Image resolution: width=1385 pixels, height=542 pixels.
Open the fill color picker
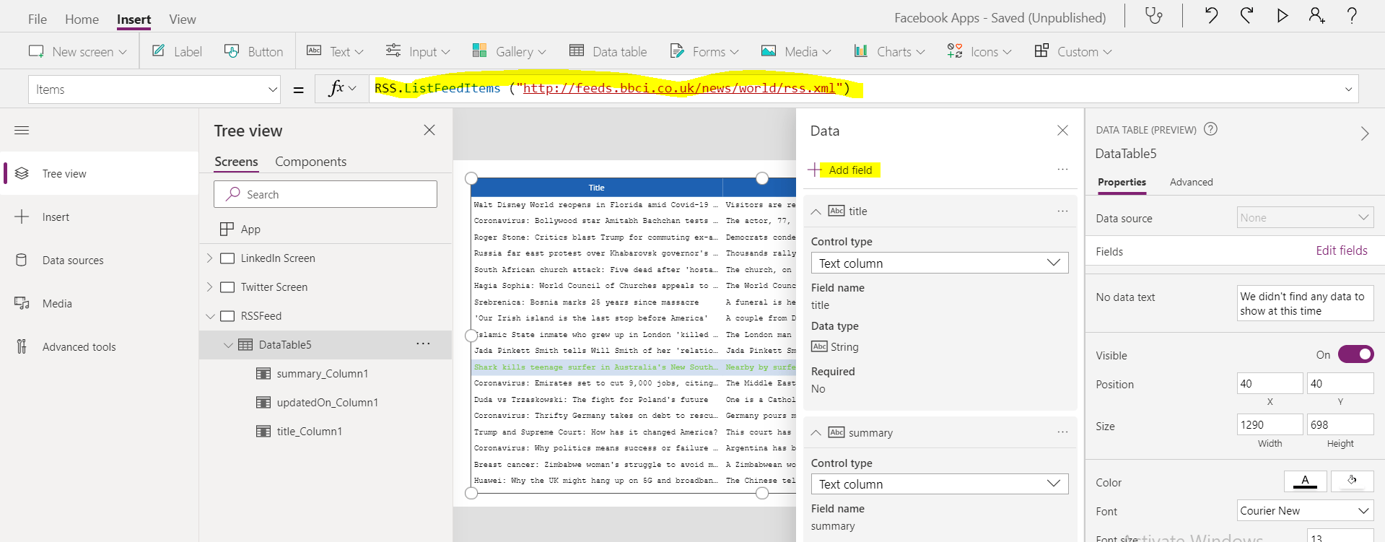[1352, 481]
